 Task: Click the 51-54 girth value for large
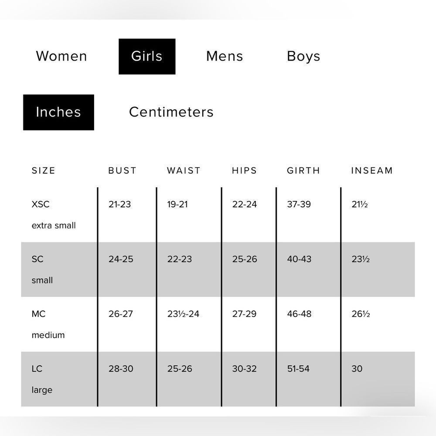(x=298, y=369)
